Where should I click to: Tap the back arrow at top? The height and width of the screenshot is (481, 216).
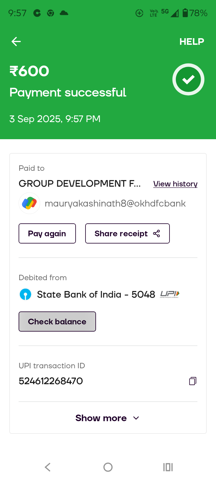[16, 41]
